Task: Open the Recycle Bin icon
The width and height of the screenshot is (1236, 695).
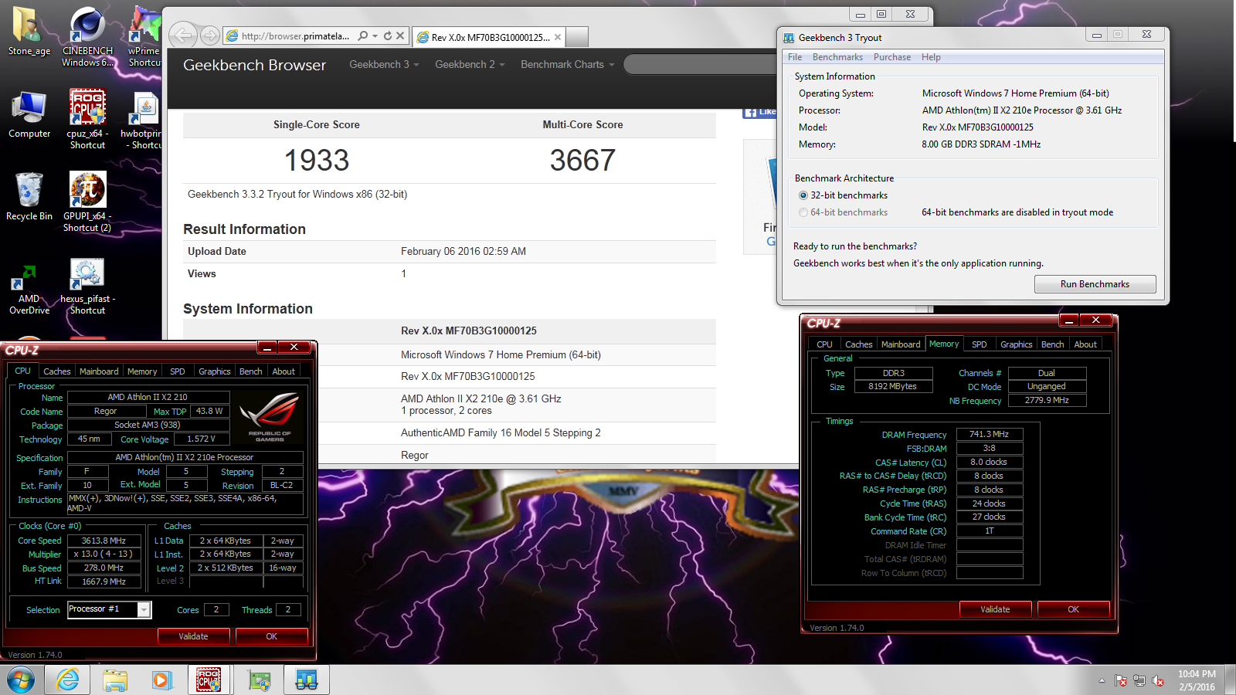Action: tap(29, 197)
